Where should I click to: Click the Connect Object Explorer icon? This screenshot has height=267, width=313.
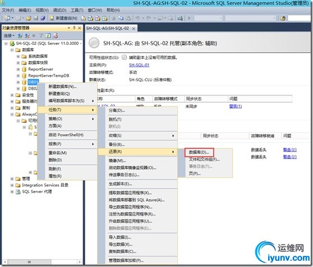pyautogui.click(x=20, y=36)
